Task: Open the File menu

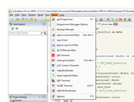Action: click(11, 15)
